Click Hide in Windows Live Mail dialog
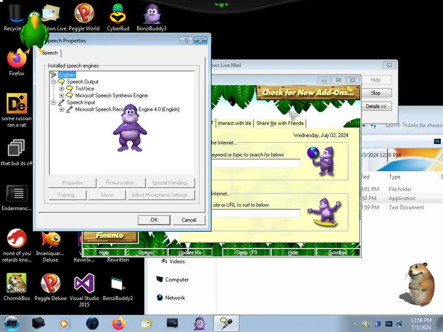The width and height of the screenshot is (443, 332). [x=376, y=80]
